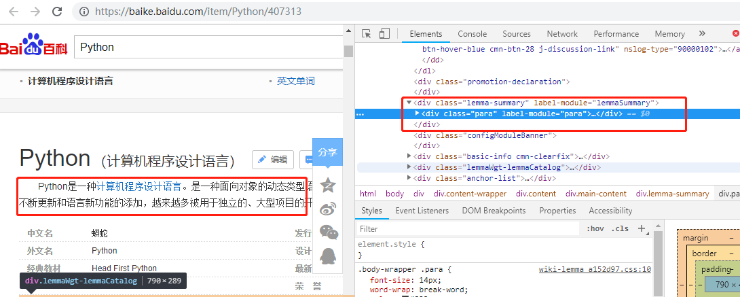Share to Weibo icon
Viewport: 740px width, 297px height.
click(328, 209)
